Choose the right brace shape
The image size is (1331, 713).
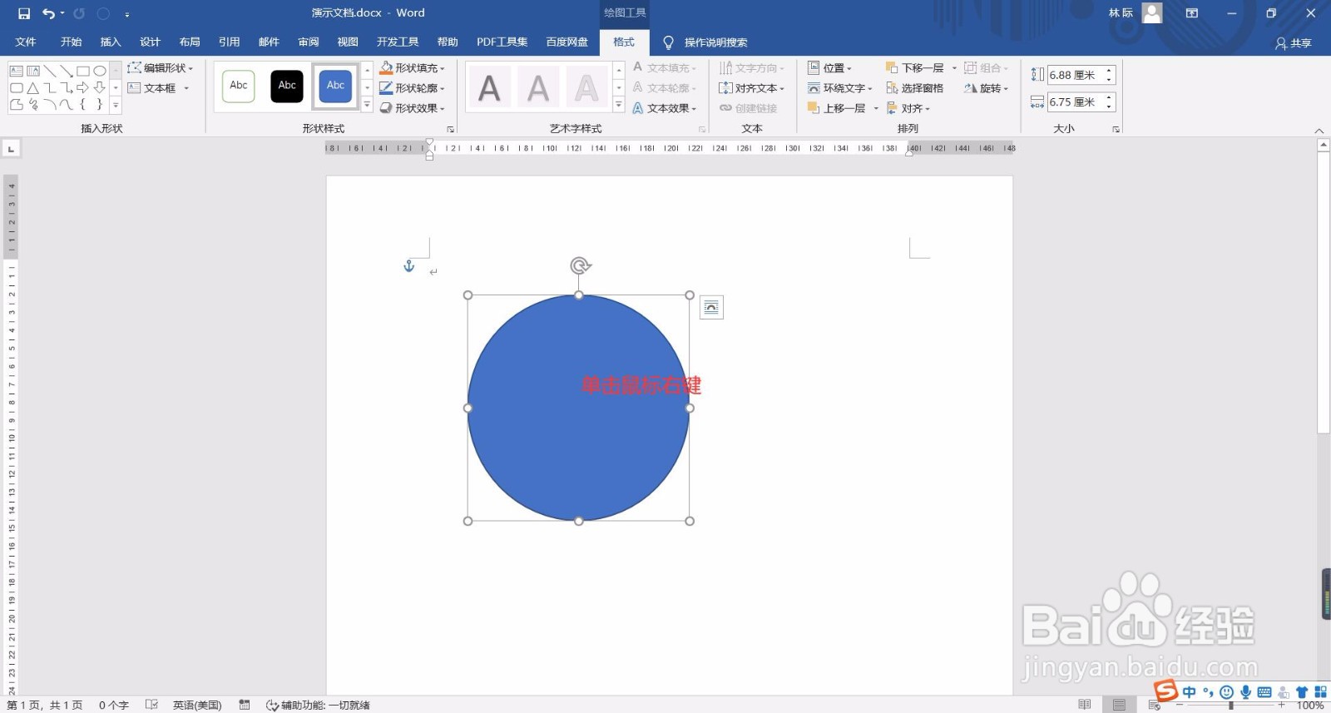coord(100,104)
